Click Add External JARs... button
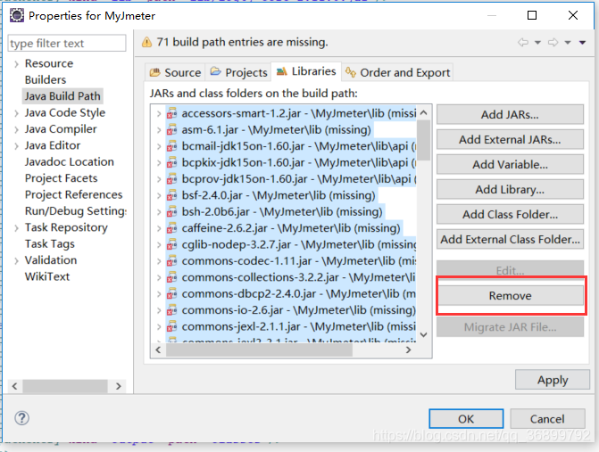Screen dimensions: 599x452 pos(510,140)
